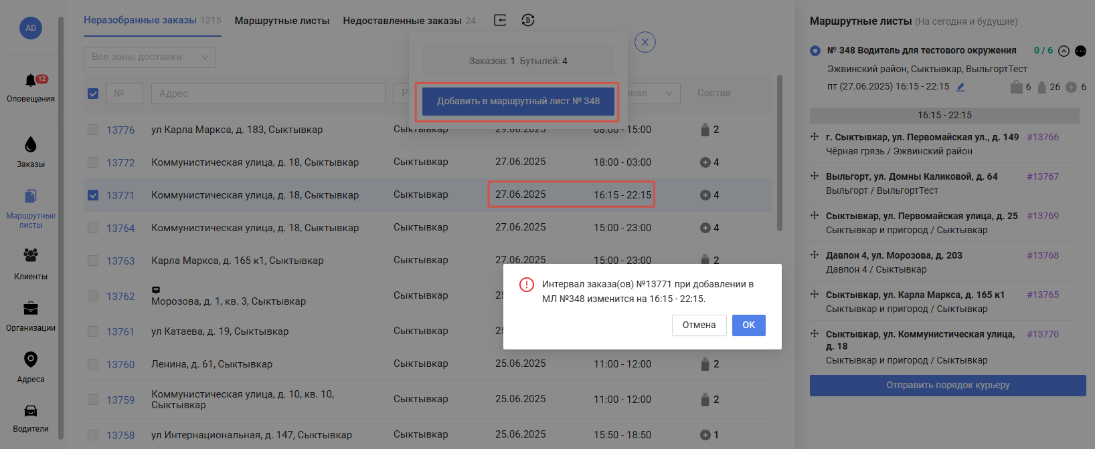Click the orders table vertical scrollbar
Viewport: 1095px width, 449px height.
(x=779, y=152)
